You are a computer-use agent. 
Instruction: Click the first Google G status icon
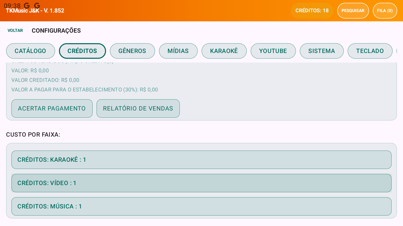click(27, 6)
